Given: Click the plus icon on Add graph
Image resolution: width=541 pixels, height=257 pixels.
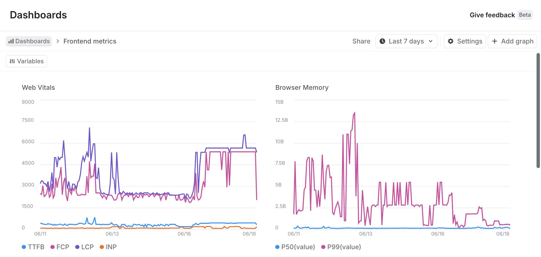Looking at the screenshot, I should 495,41.
